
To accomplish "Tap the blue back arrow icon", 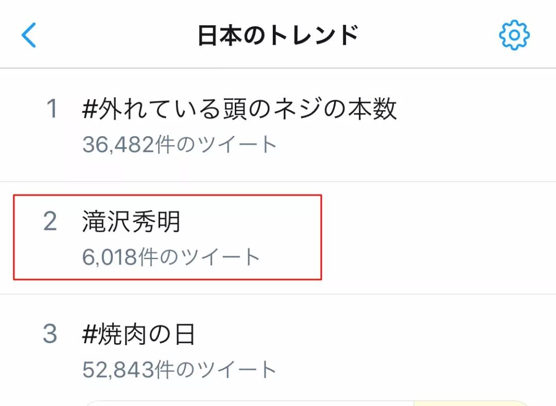I will pyautogui.click(x=29, y=35).
